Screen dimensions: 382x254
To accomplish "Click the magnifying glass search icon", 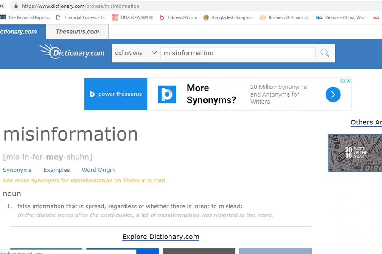I will [325, 53].
